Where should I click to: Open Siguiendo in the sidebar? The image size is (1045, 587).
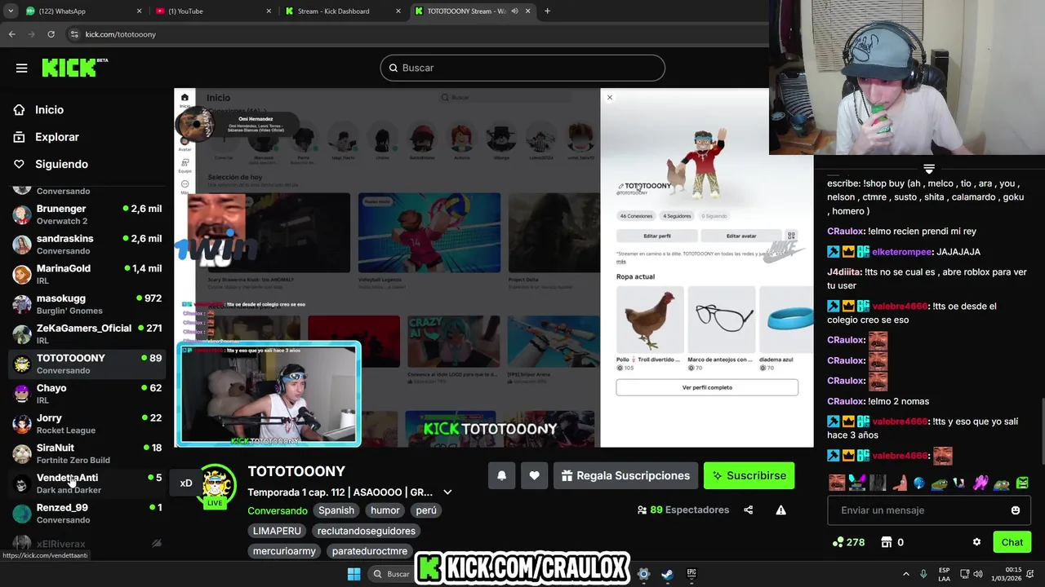tap(61, 164)
